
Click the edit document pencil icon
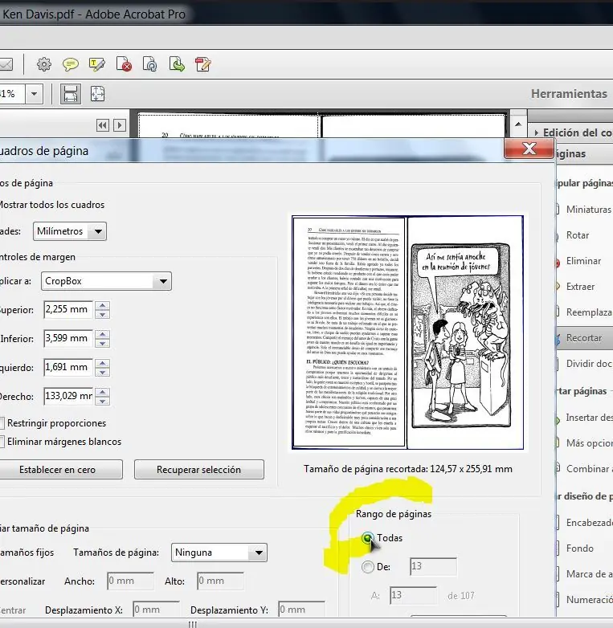tap(203, 64)
